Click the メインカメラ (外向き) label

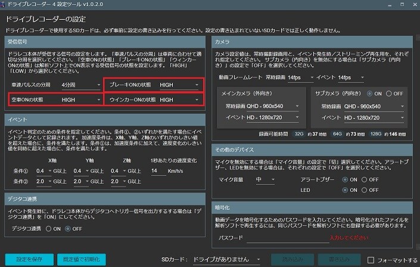247,94
